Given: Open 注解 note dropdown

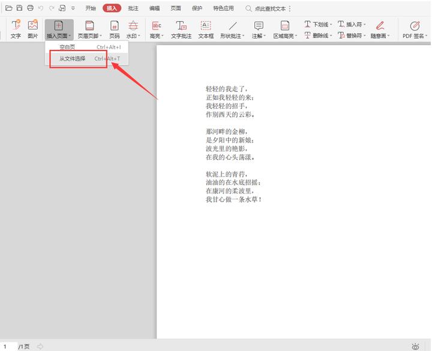Looking at the screenshot, I should (x=259, y=29).
